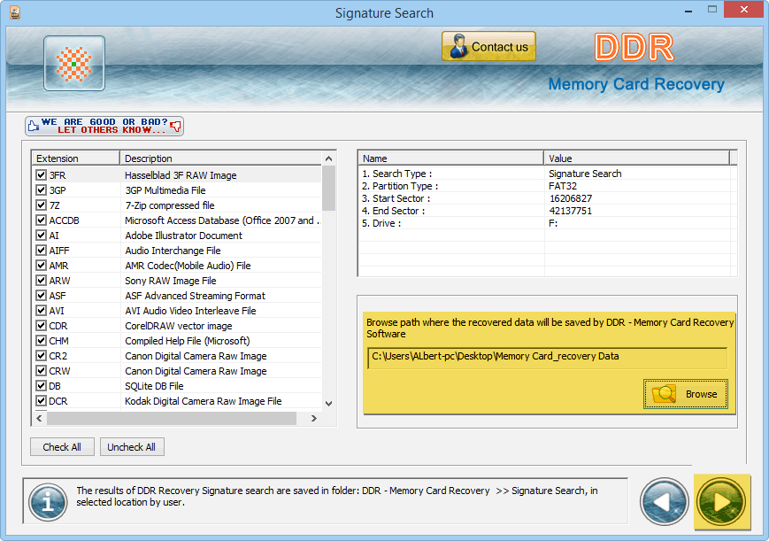
Task: Toggle the CDR extension checkbox
Action: click(x=42, y=326)
